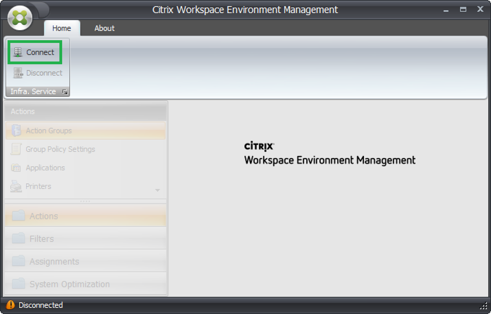Click the Connect server icon
Screen dimensions: 491x314
(18, 52)
